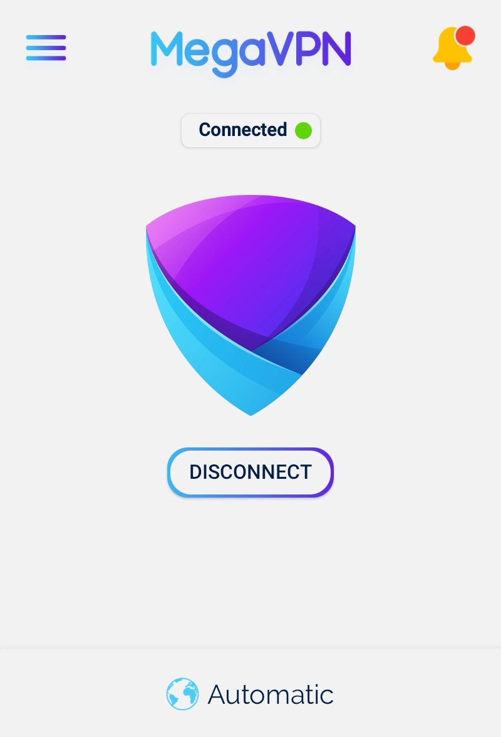Viewport: 501px width, 737px height.
Task: Expand the bottom server selection panel
Action: pos(250,693)
